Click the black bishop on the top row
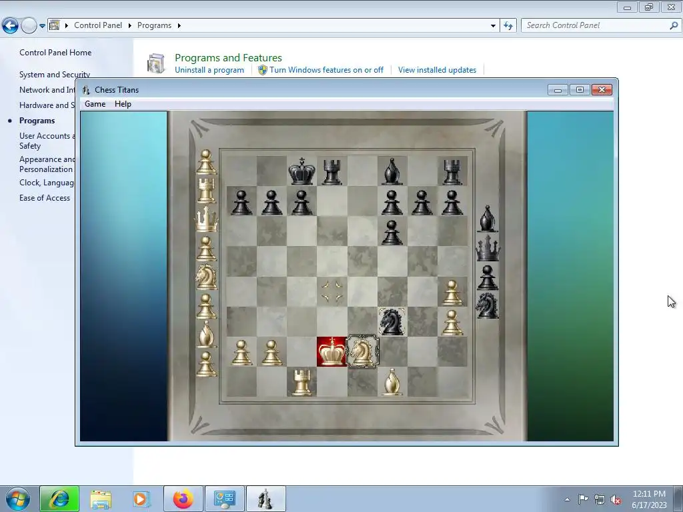The height and width of the screenshot is (512, 683). coord(392,171)
